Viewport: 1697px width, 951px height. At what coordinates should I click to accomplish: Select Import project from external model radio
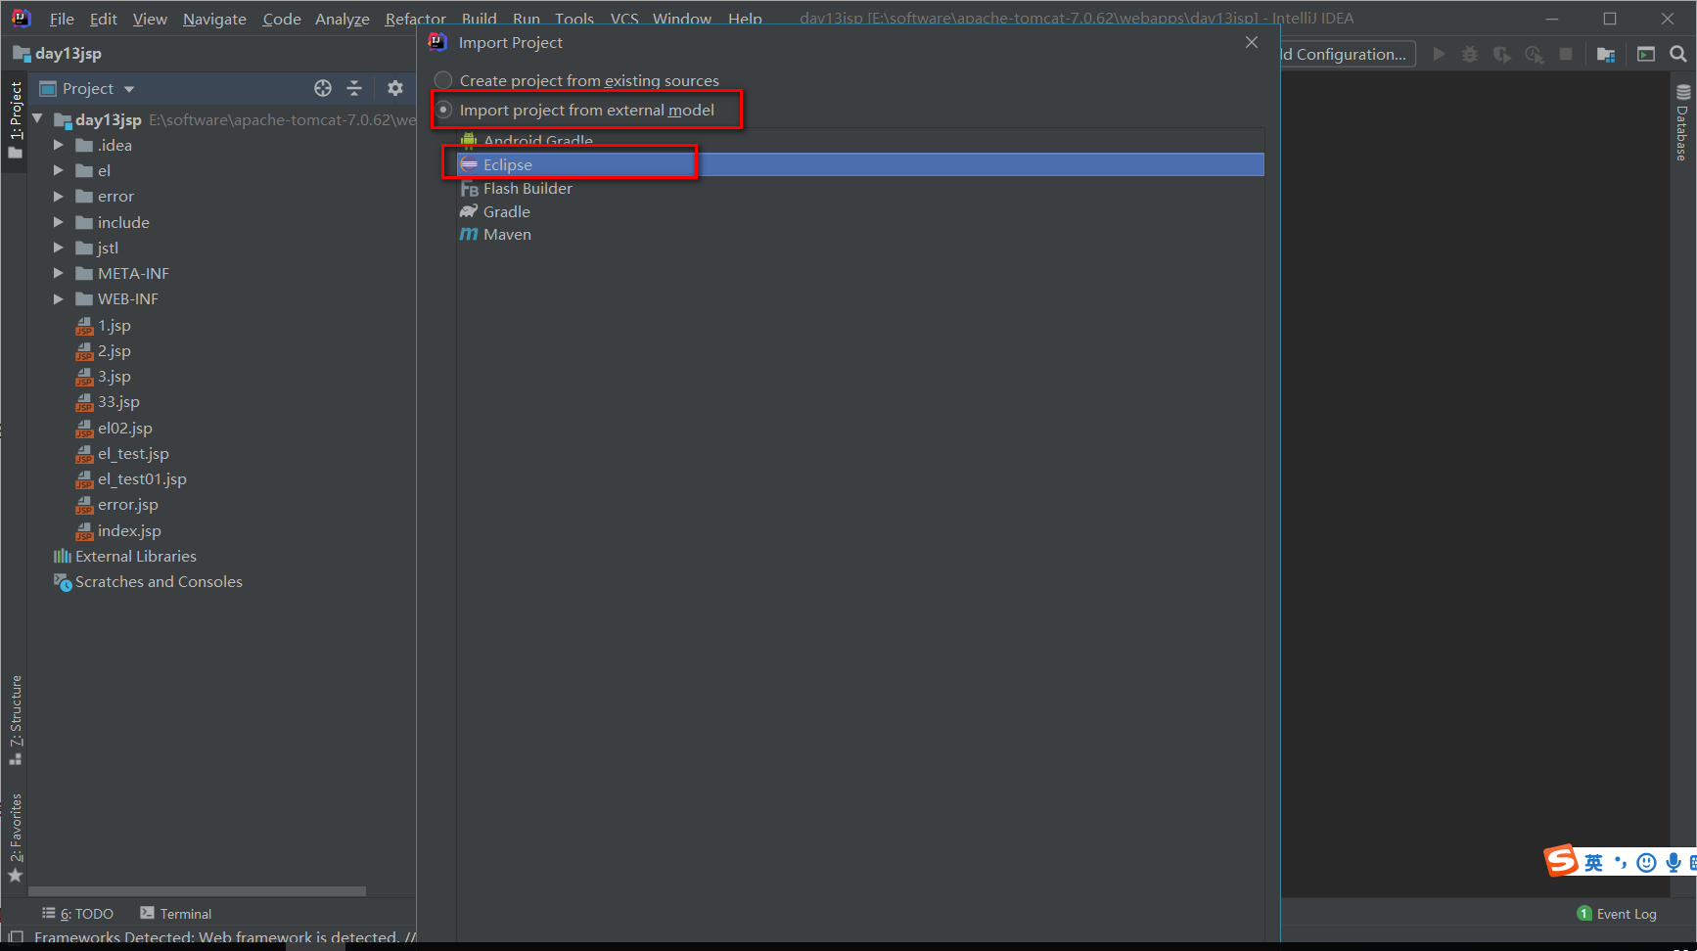pos(444,110)
